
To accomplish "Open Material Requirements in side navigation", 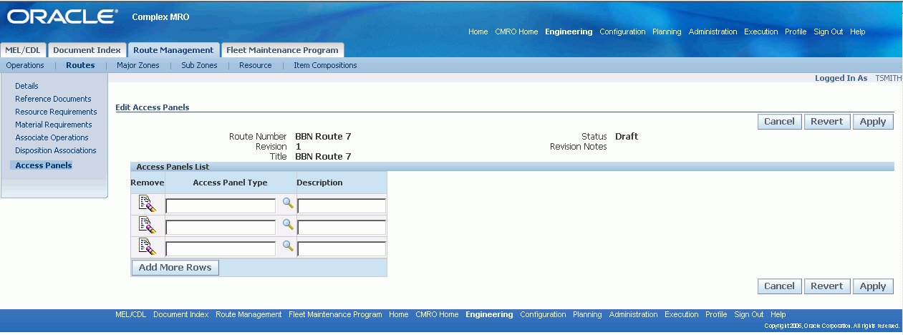I will point(54,125).
